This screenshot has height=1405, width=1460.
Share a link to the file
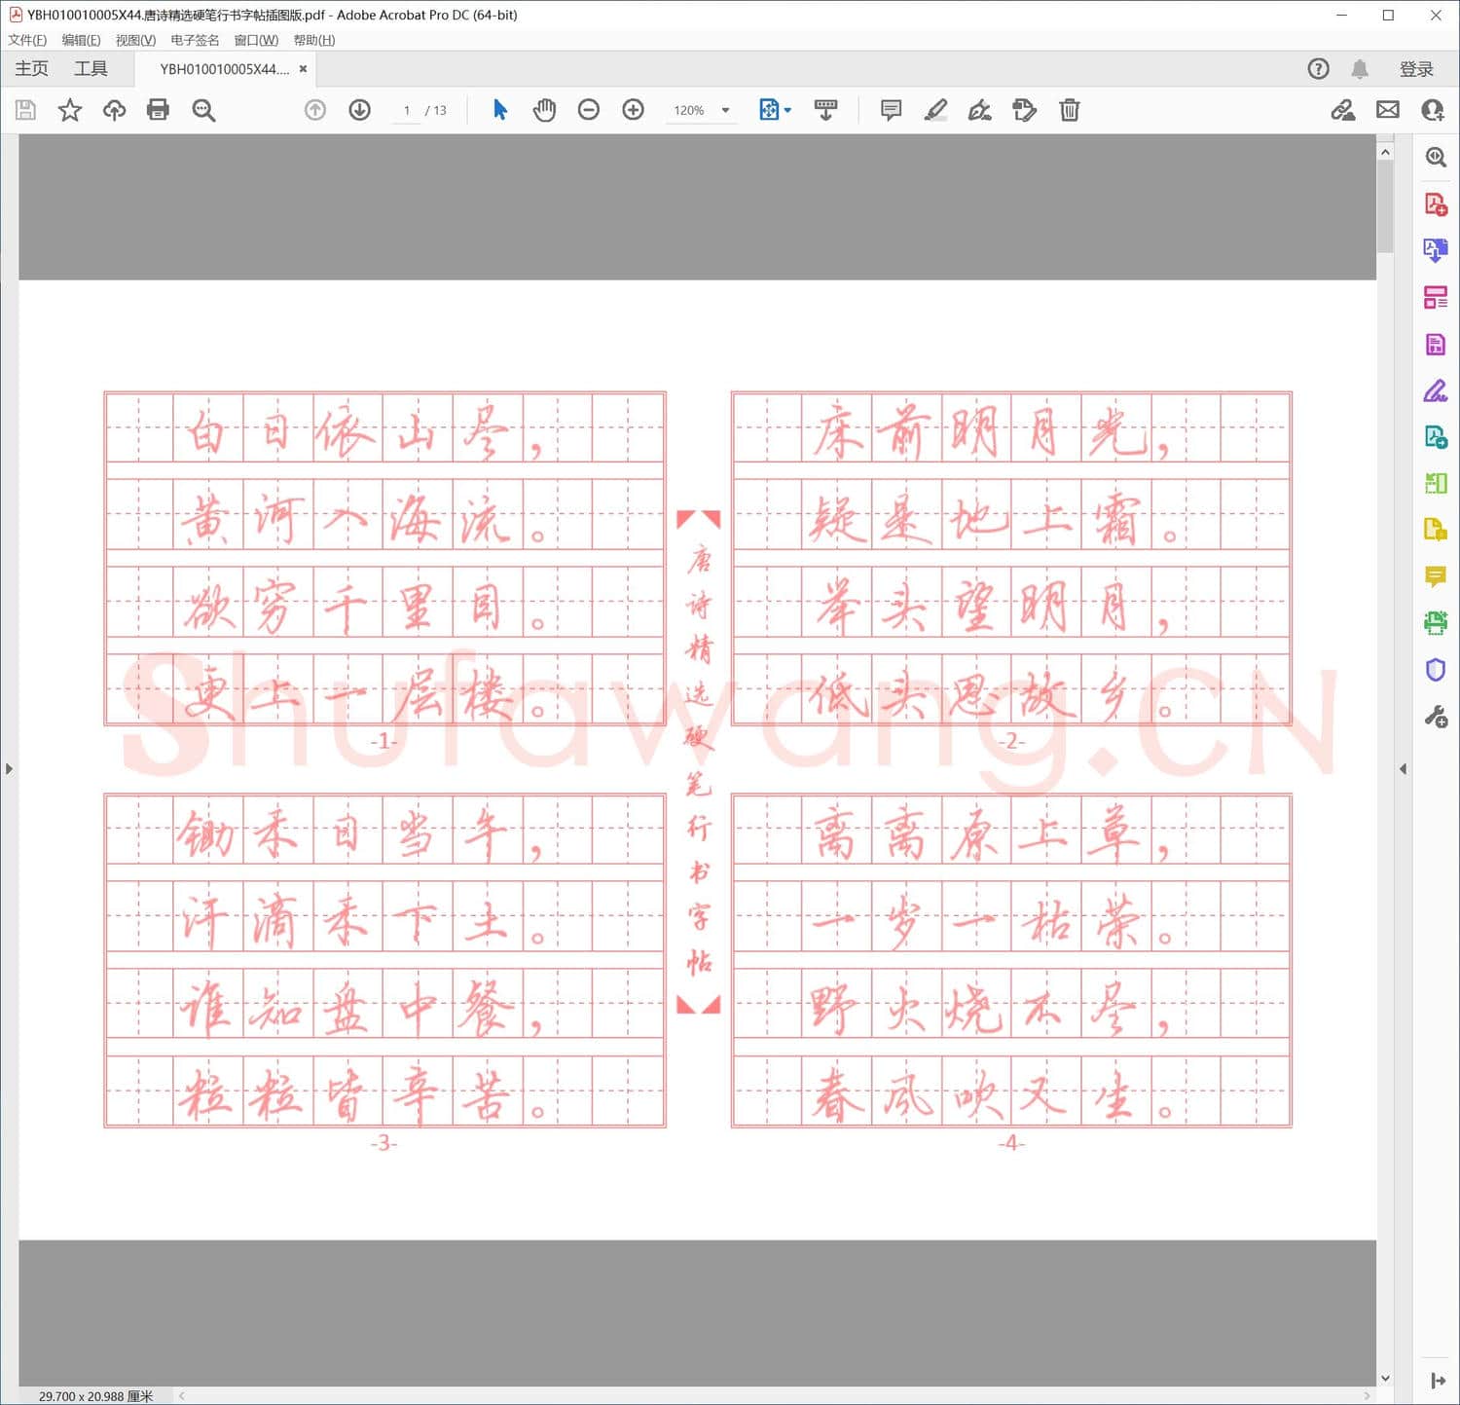point(1343,110)
